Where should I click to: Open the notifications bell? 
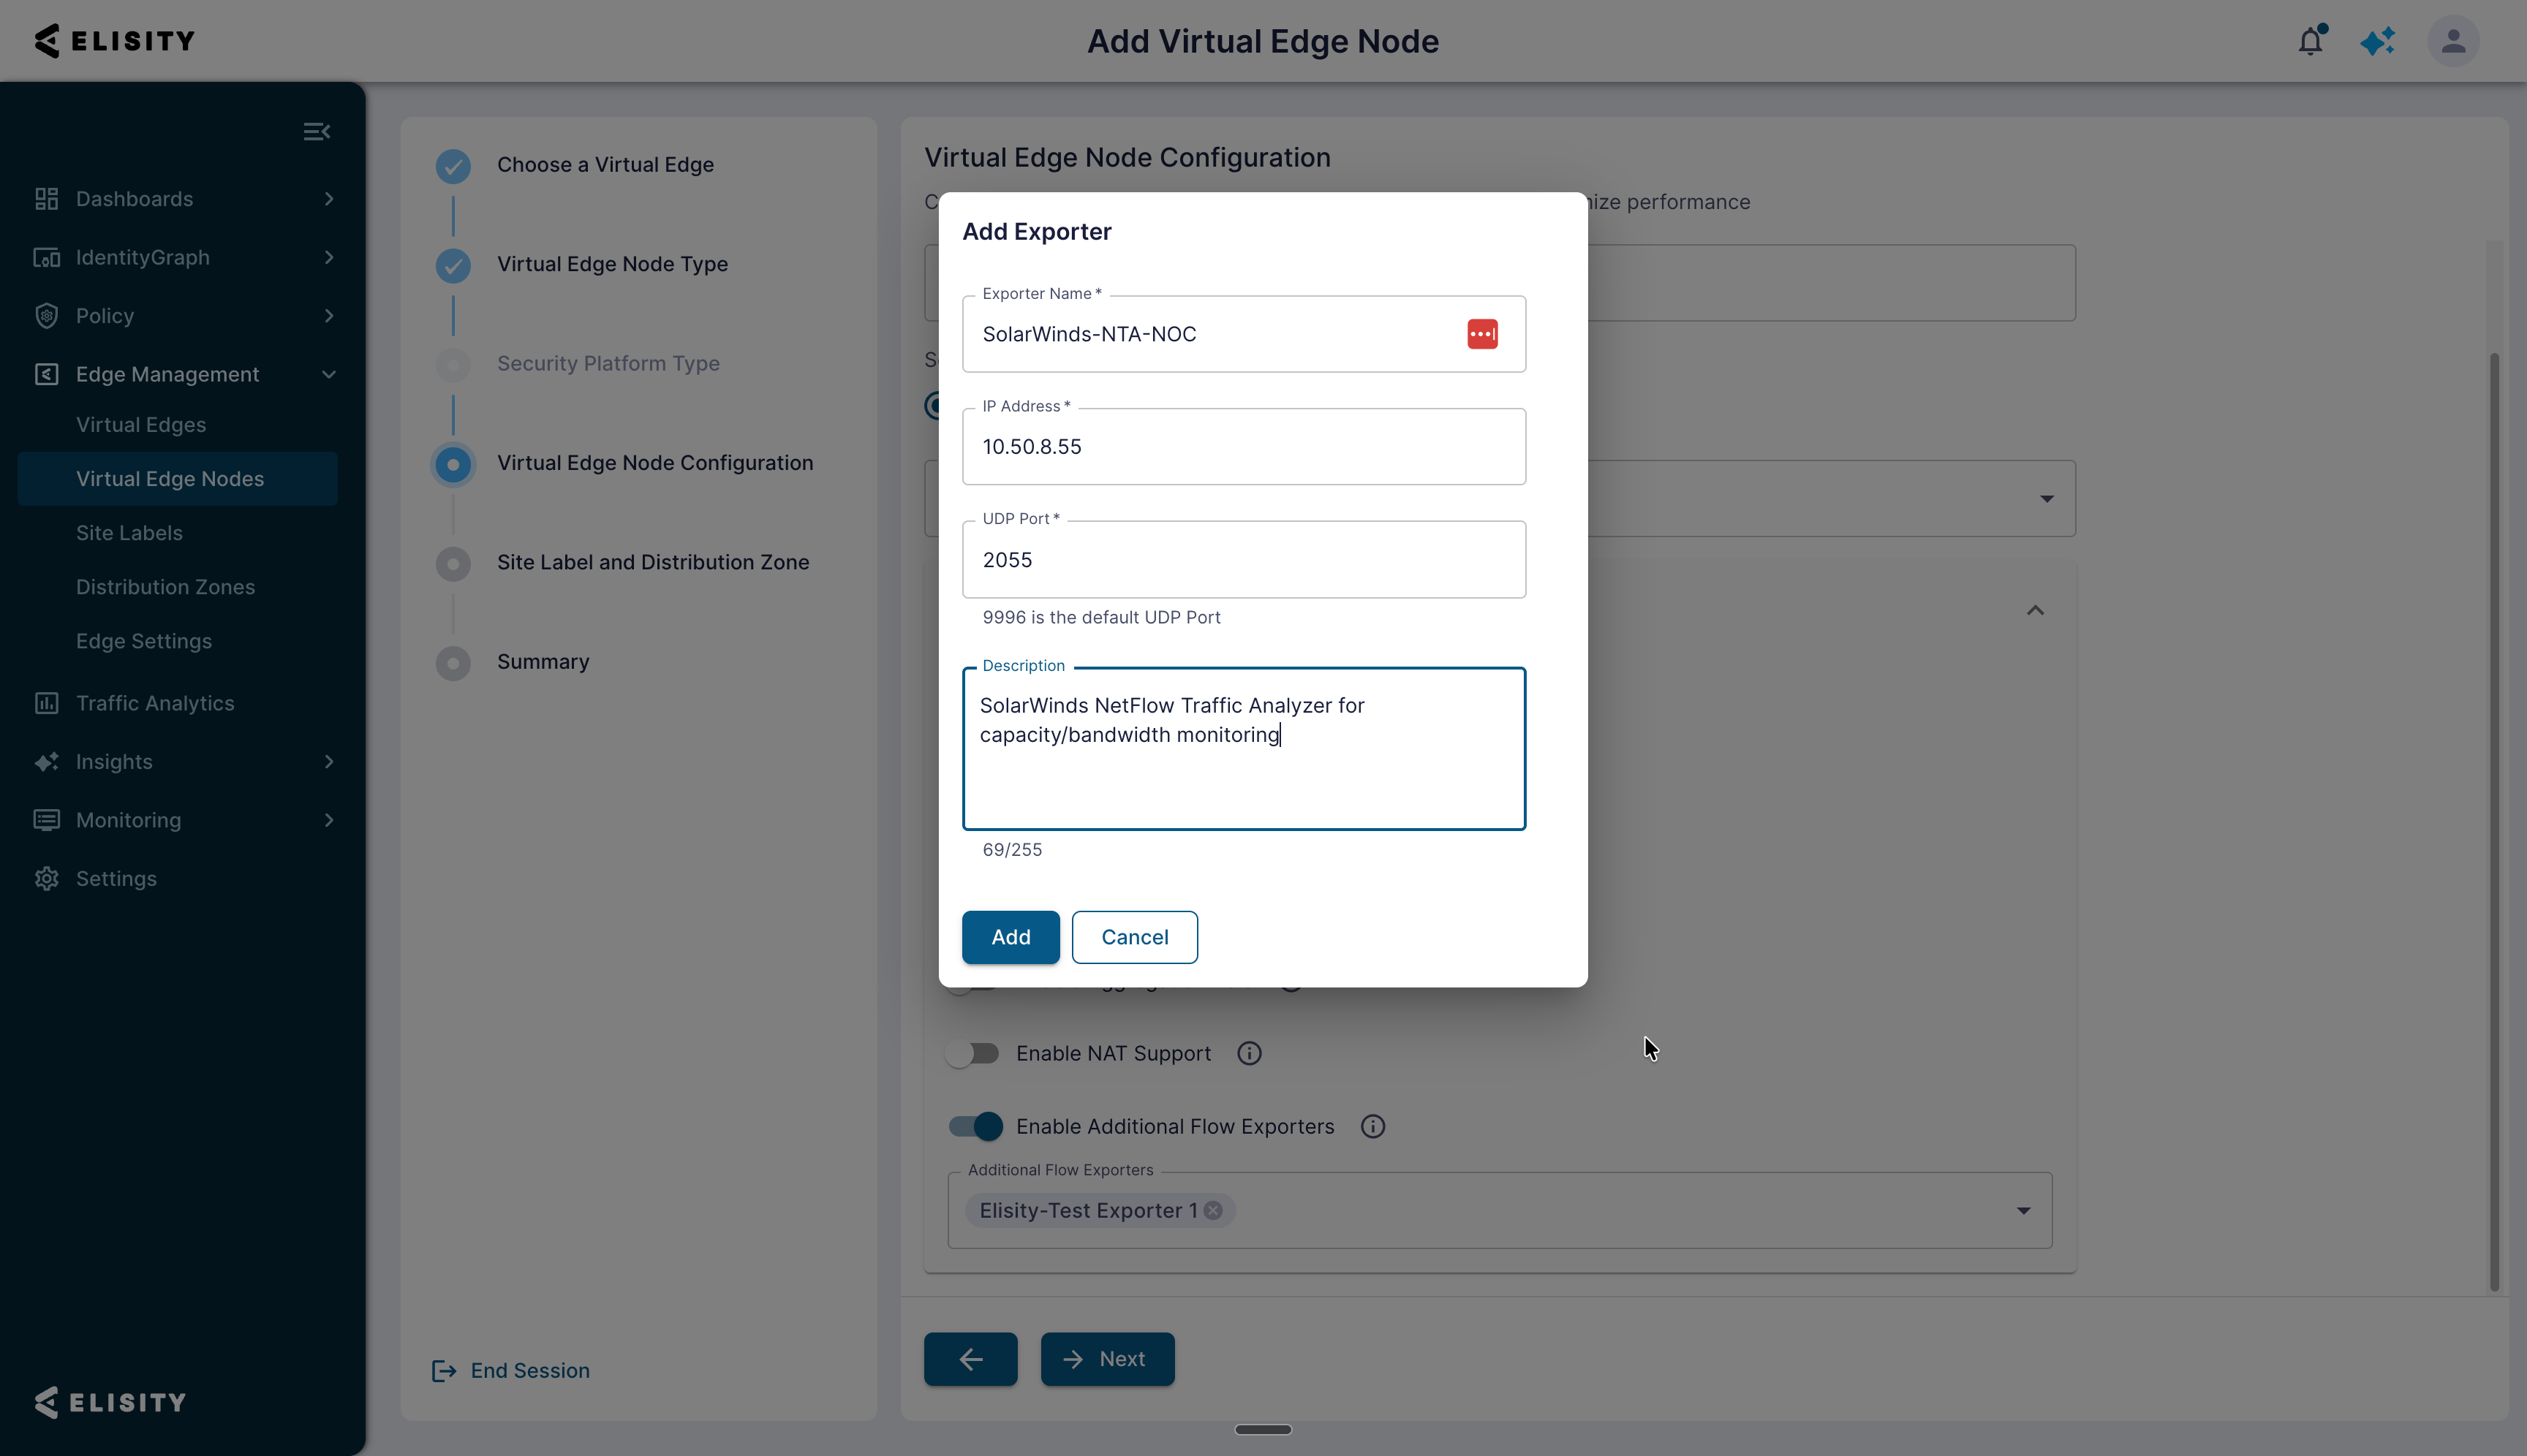(2311, 41)
